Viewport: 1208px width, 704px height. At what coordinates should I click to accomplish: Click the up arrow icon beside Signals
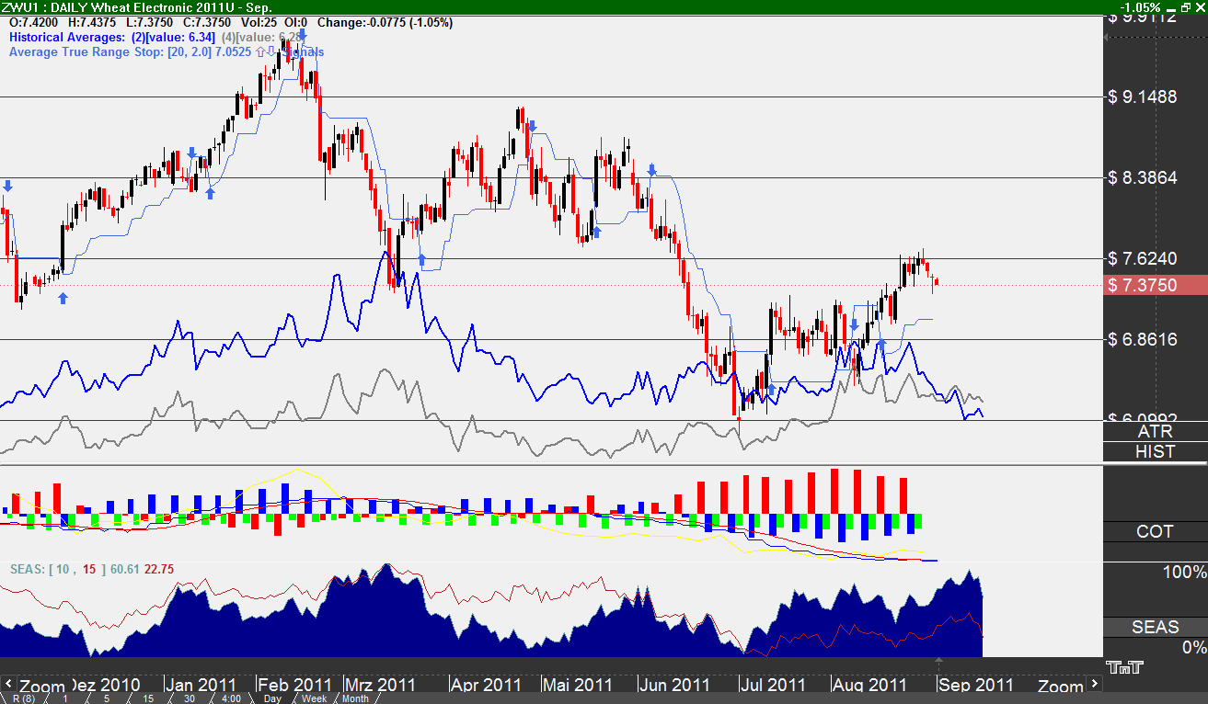pyautogui.click(x=259, y=51)
